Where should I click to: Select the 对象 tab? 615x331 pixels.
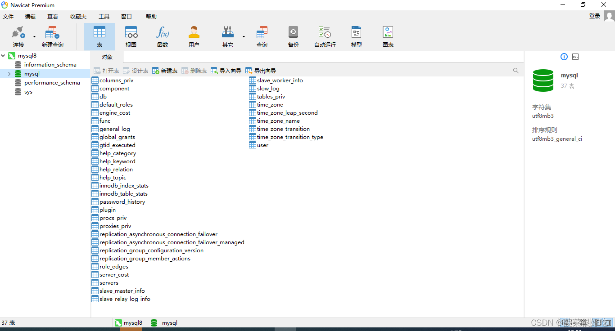[107, 57]
